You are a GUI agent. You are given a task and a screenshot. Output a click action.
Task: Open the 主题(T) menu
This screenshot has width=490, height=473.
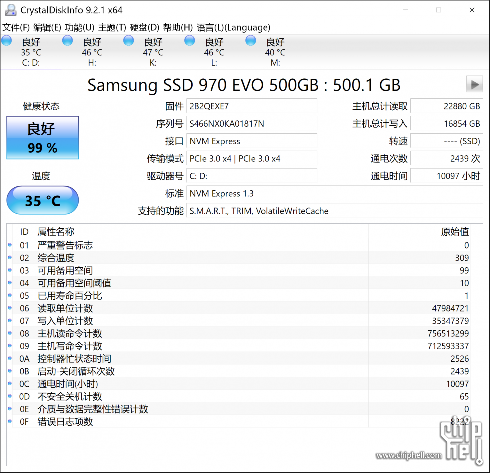pos(112,28)
